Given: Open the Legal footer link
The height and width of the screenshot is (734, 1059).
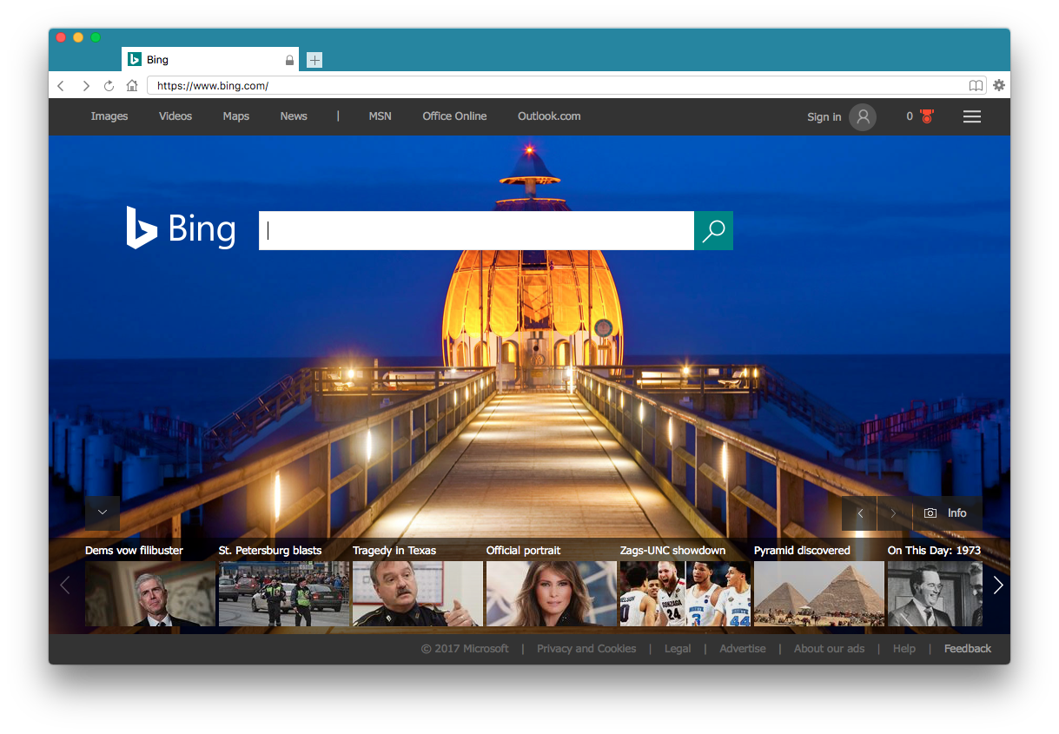Looking at the screenshot, I should click(678, 649).
